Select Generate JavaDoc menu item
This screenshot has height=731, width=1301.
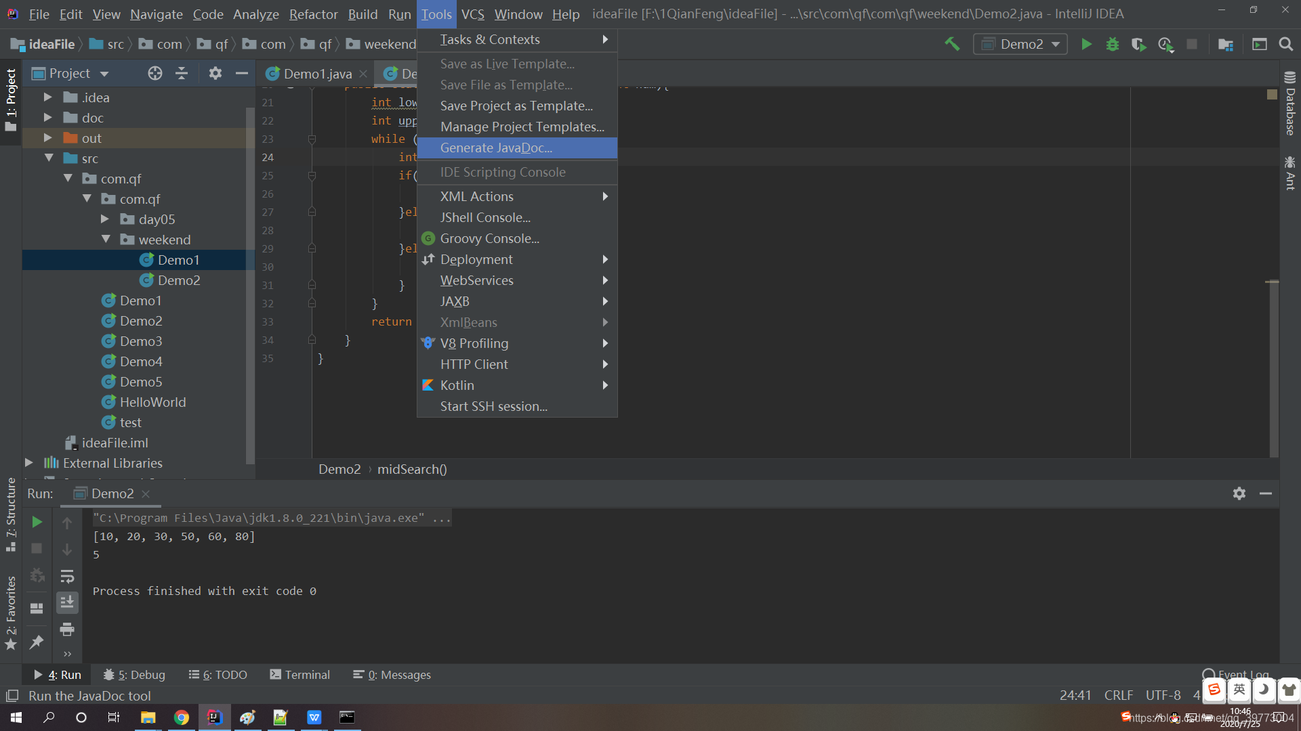coord(517,148)
